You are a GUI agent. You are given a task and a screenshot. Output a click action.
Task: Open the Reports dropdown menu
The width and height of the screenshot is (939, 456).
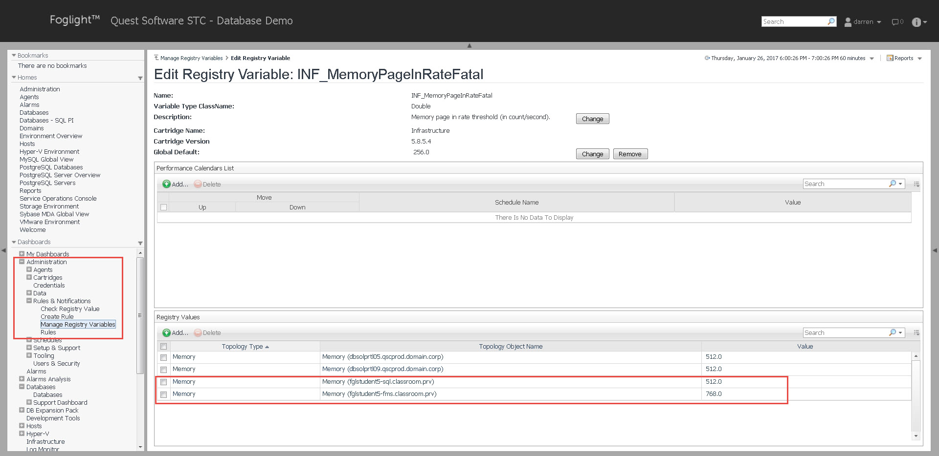click(904, 58)
